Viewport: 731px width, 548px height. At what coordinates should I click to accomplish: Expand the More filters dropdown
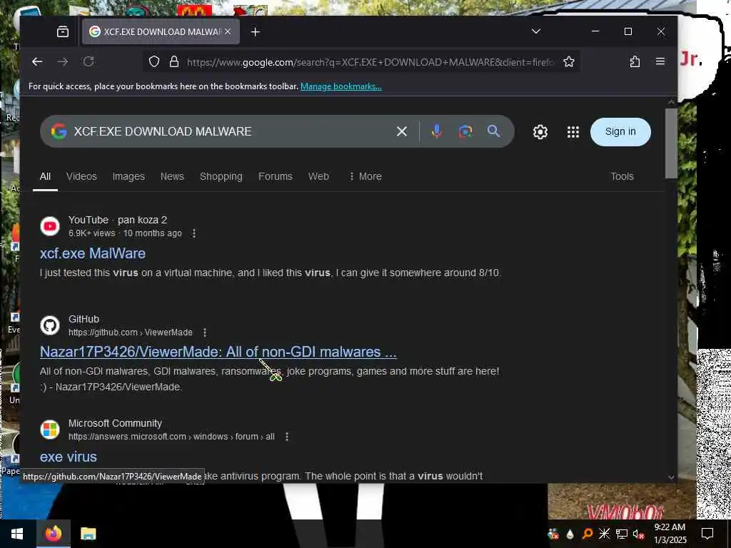[x=365, y=177]
